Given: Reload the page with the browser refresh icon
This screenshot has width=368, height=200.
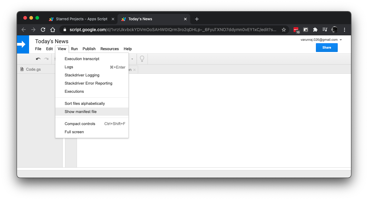Looking at the screenshot, I should pyautogui.click(x=43, y=30).
